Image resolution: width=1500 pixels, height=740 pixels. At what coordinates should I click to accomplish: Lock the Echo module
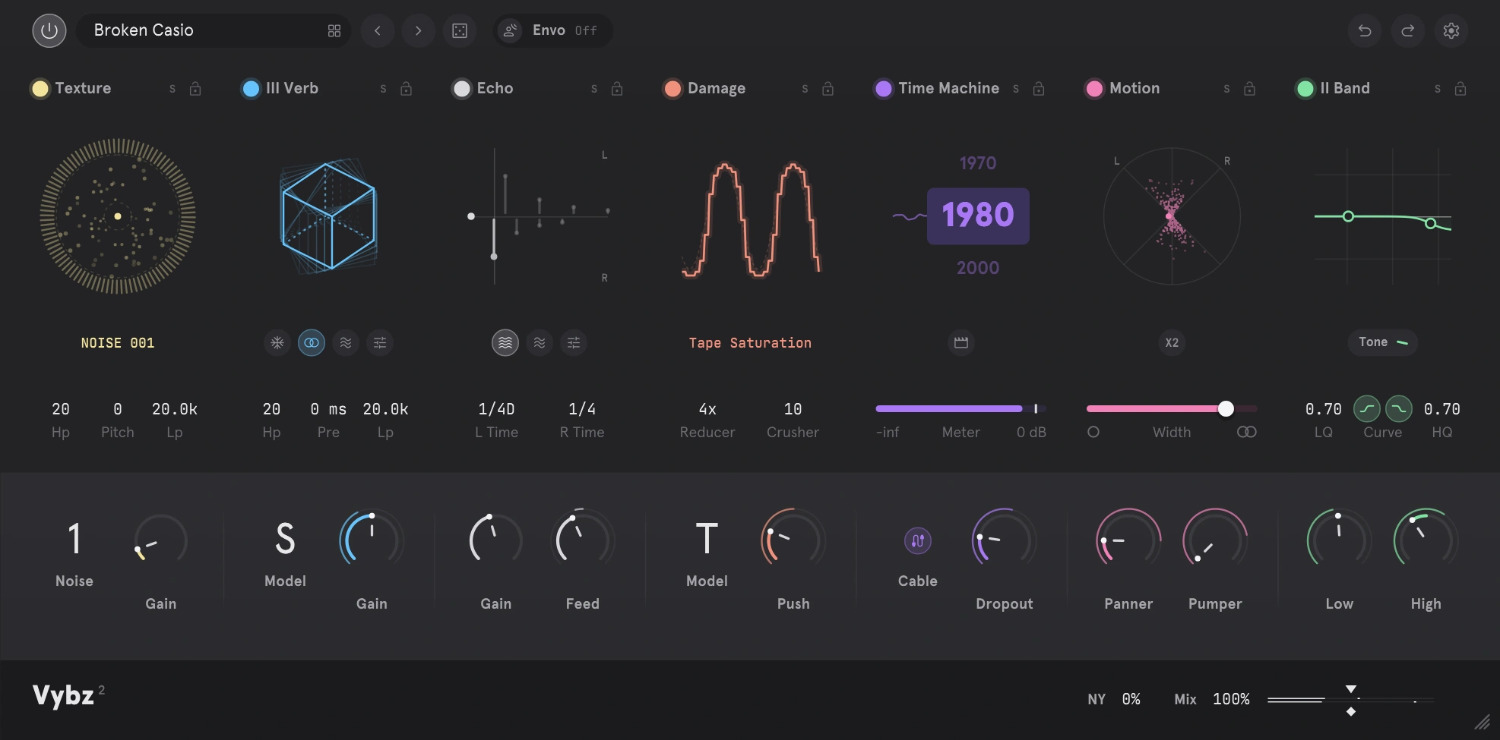point(617,89)
